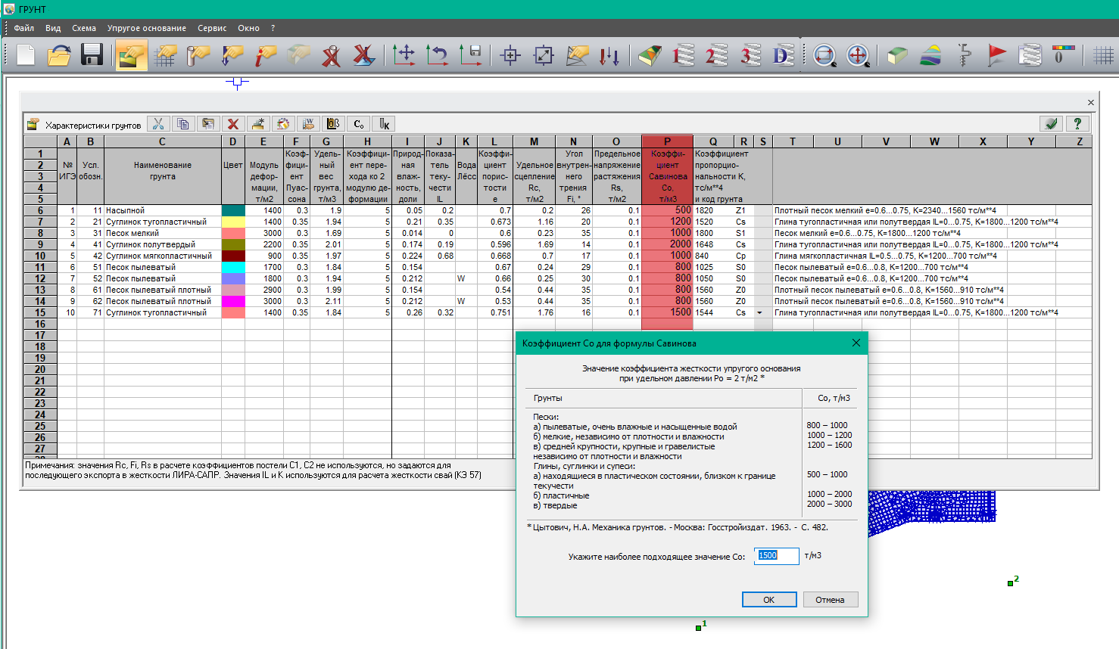Viewport: 1119px width, 649px height.
Task: Confirm the Co value with OK
Action: tap(768, 599)
